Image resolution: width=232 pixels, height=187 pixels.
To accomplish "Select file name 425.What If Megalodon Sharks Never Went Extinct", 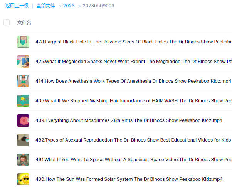I will point(134,62).
